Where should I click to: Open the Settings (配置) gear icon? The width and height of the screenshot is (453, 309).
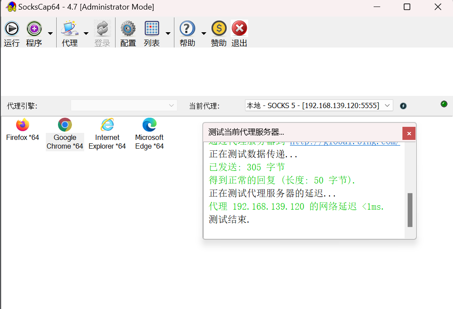tap(128, 29)
